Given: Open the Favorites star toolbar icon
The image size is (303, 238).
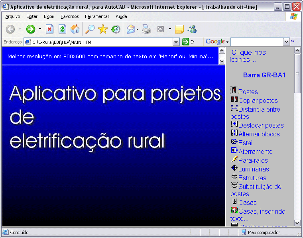Looking at the screenshot, I should click(x=103, y=29).
